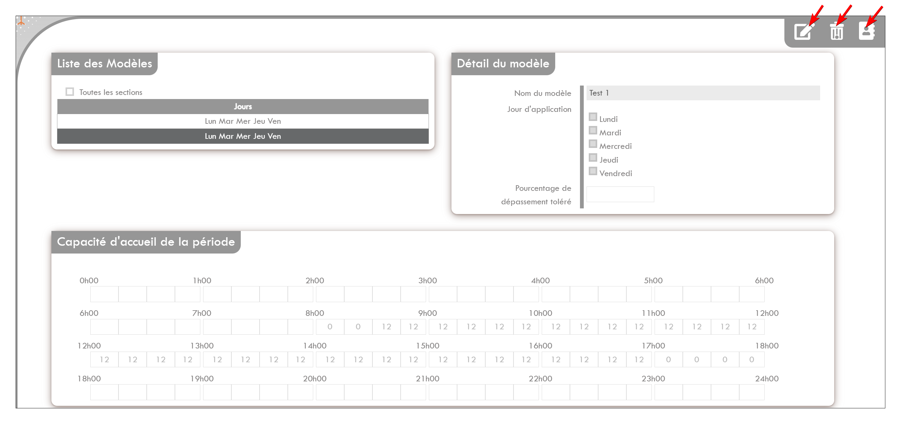Focus the Pourcentage de dépassement toléré field
The image size is (901, 424).
click(620, 194)
